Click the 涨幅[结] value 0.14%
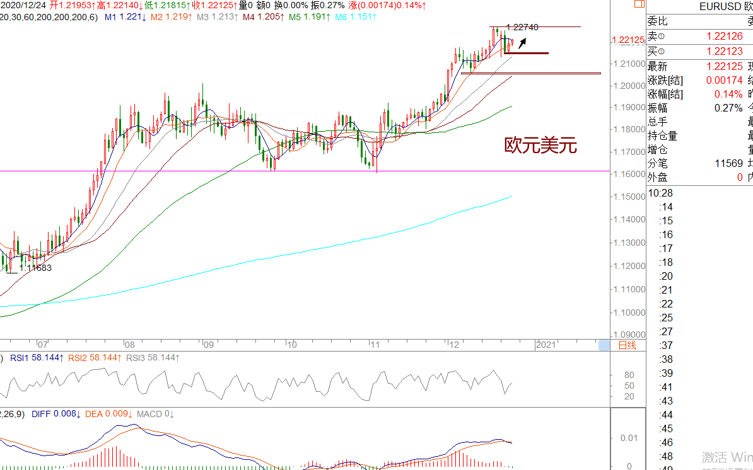 [728, 94]
